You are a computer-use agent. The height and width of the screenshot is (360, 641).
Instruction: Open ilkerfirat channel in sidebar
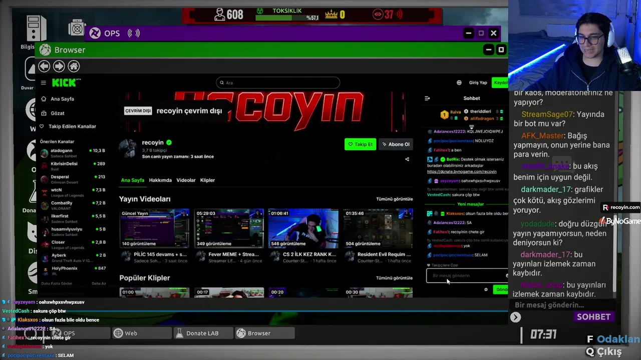(x=73, y=218)
